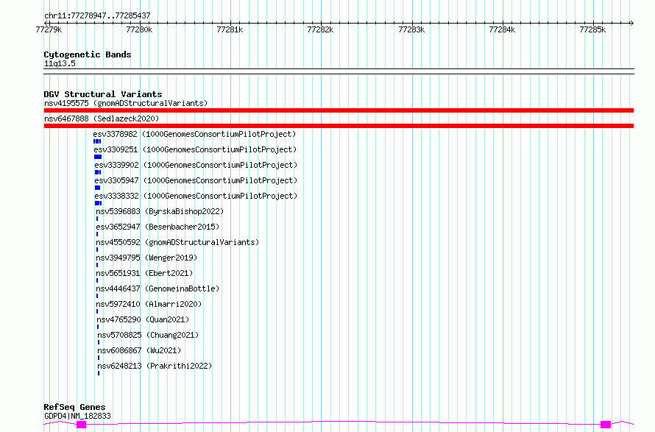Image resolution: width=655 pixels, height=432 pixels.
Task: Click blue marker below nsv4550592
Action: pyautogui.click(x=97, y=249)
